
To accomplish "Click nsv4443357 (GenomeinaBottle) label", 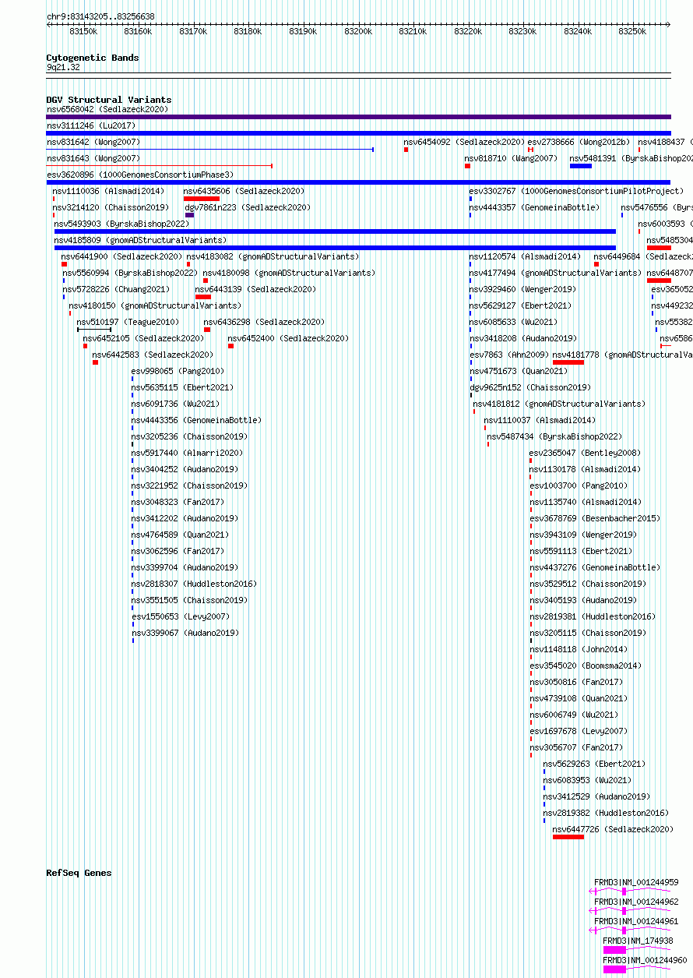I will tap(534, 207).
